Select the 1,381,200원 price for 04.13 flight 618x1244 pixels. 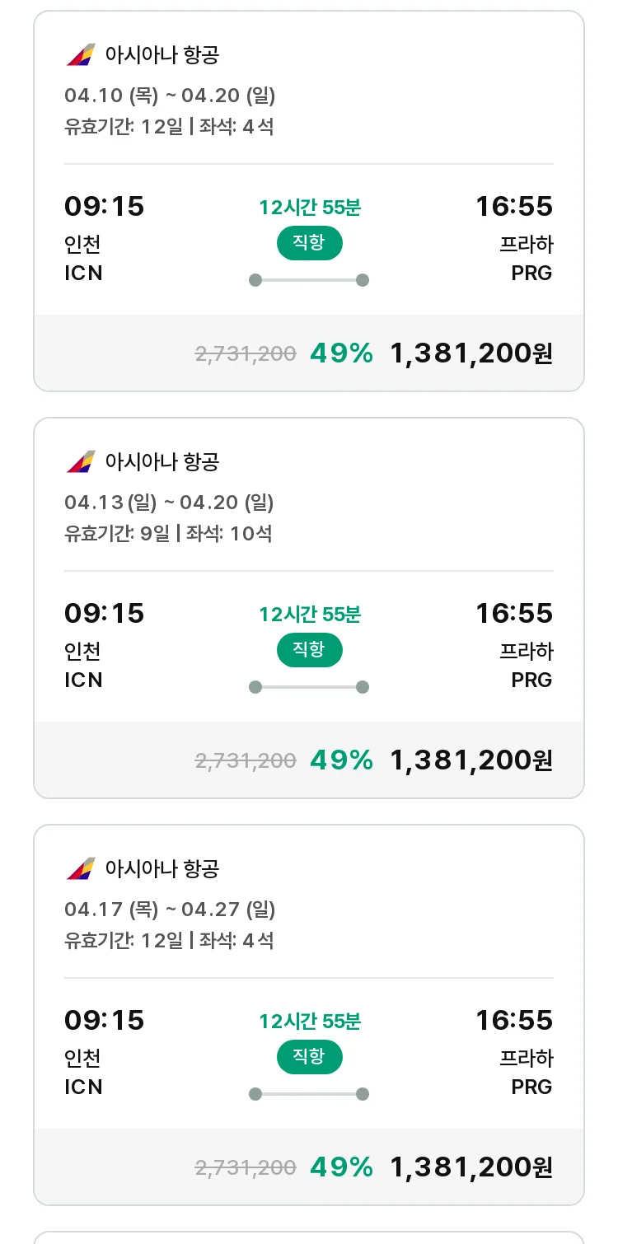pos(471,760)
